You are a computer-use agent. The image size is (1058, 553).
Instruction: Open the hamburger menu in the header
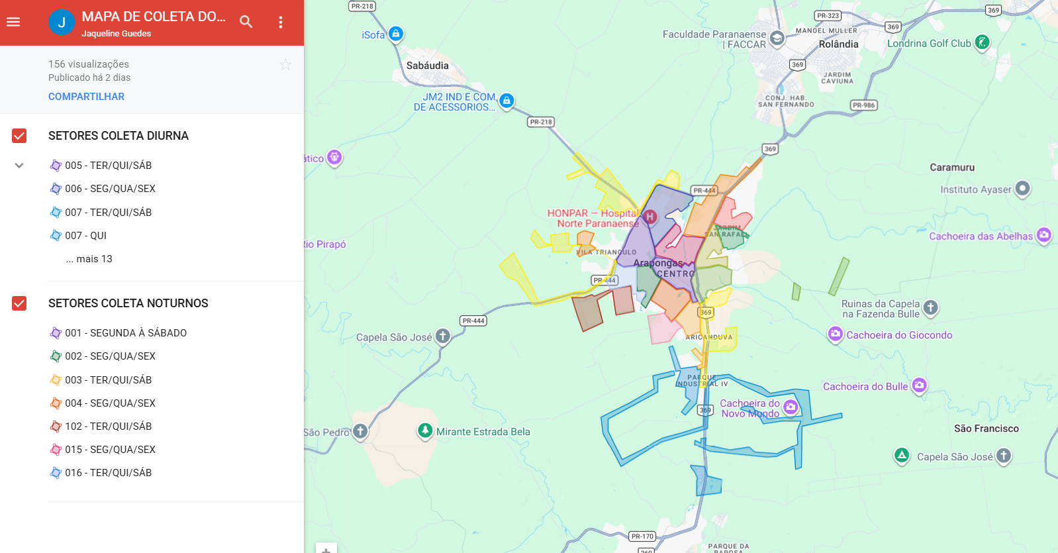coord(13,22)
